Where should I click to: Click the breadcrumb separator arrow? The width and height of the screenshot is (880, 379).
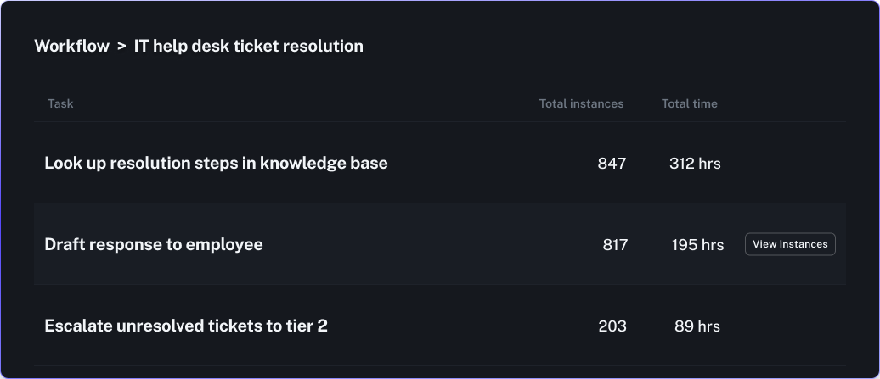tap(121, 47)
